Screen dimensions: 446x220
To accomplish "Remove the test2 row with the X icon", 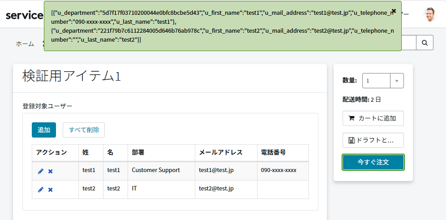I will tap(51, 190).
